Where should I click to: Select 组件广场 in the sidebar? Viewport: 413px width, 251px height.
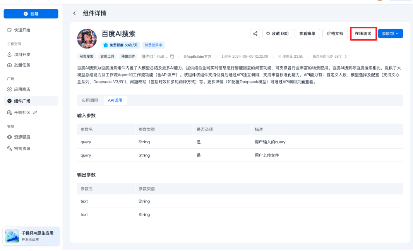pos(31,101)
